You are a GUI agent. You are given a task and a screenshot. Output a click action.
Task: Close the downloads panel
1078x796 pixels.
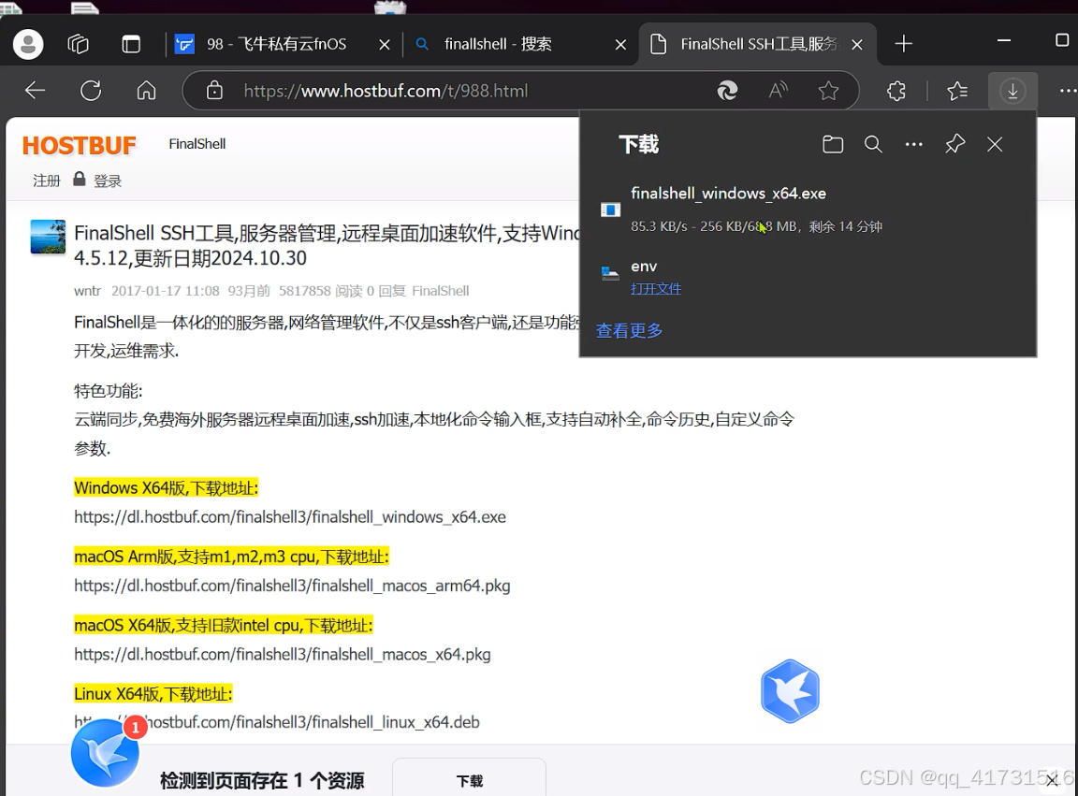click(x=994, y=144)
